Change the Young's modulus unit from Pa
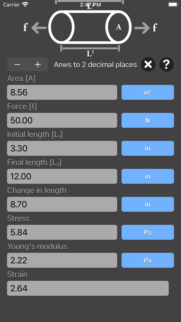181x322 pixels. point(148,260)
